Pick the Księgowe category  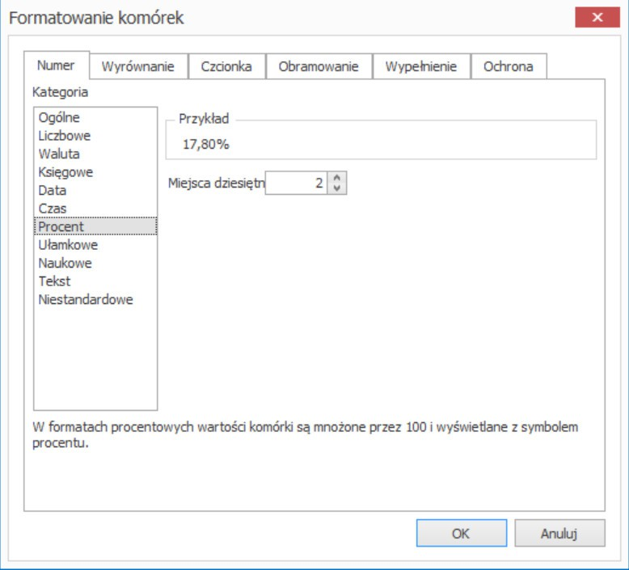(x=65, y=172)
